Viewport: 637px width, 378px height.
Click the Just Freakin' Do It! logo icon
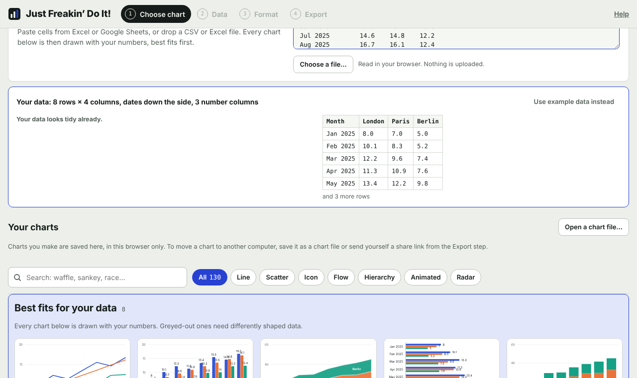point(14,14)
